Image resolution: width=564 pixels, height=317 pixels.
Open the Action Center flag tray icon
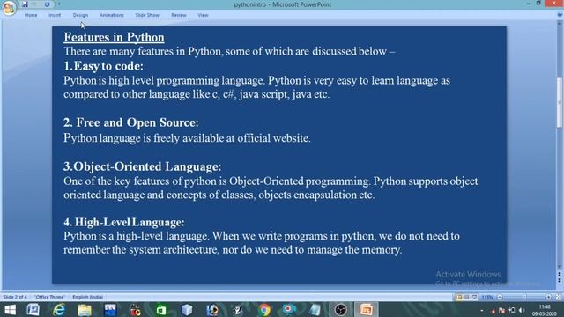tap(501, 311)
